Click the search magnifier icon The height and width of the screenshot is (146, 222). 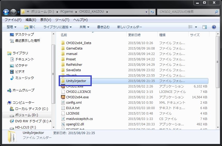pyautogui.click(x=217, y=12)
